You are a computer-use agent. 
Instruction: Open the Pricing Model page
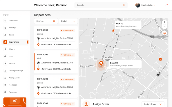[x=14, y=78]
